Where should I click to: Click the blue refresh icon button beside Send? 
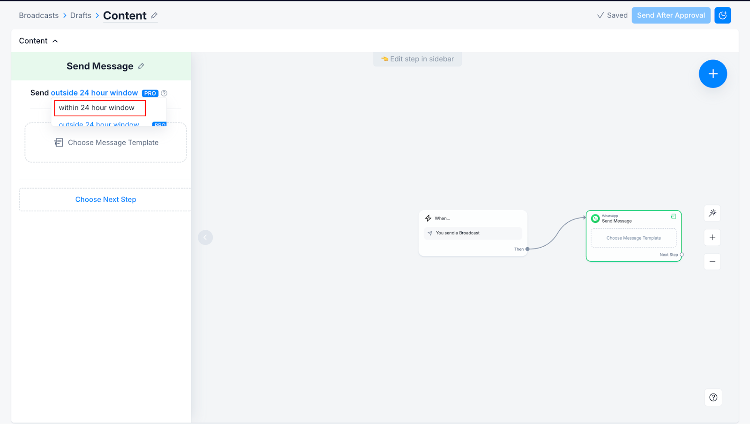tap(722, 15)
